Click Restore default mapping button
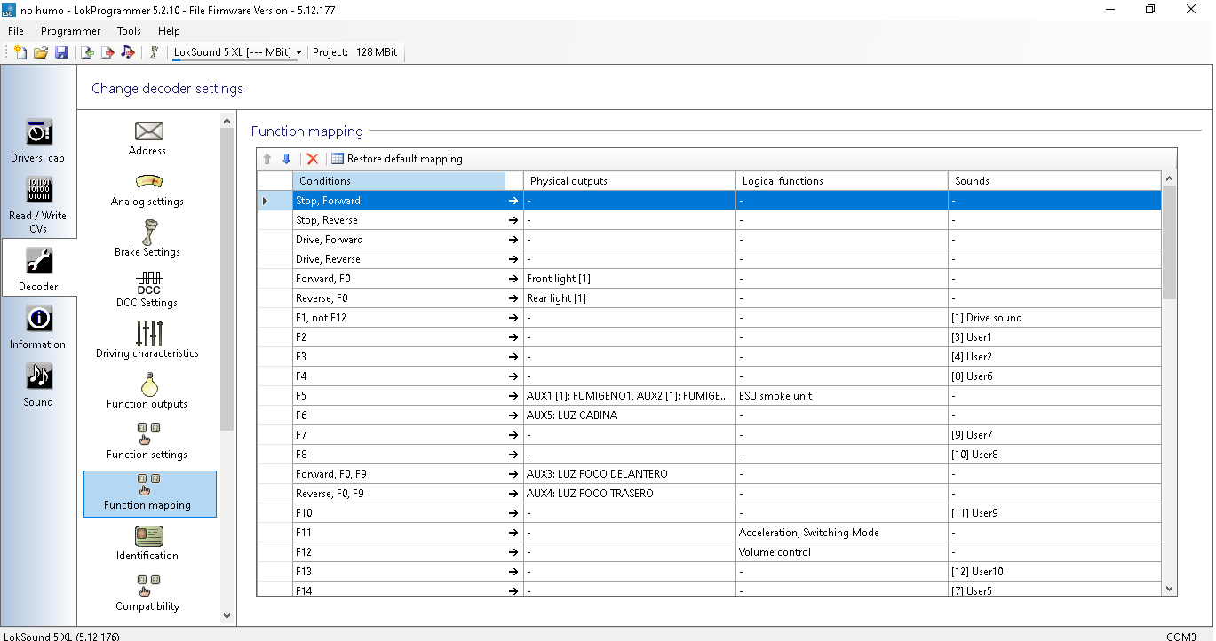The width and height of the screenshot is (1216, 641). pos(397,159)
